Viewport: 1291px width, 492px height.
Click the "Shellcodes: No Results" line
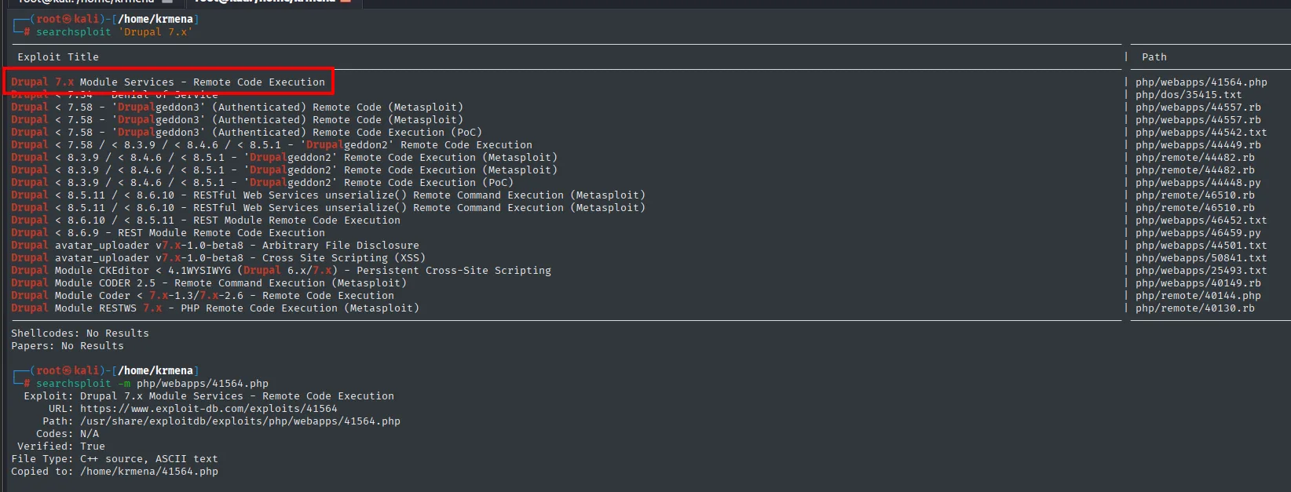click(x=80, y=333)
